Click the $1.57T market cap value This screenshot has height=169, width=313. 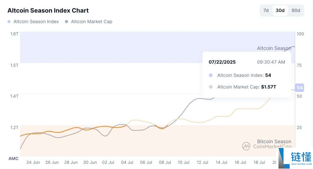pos(269,87)
